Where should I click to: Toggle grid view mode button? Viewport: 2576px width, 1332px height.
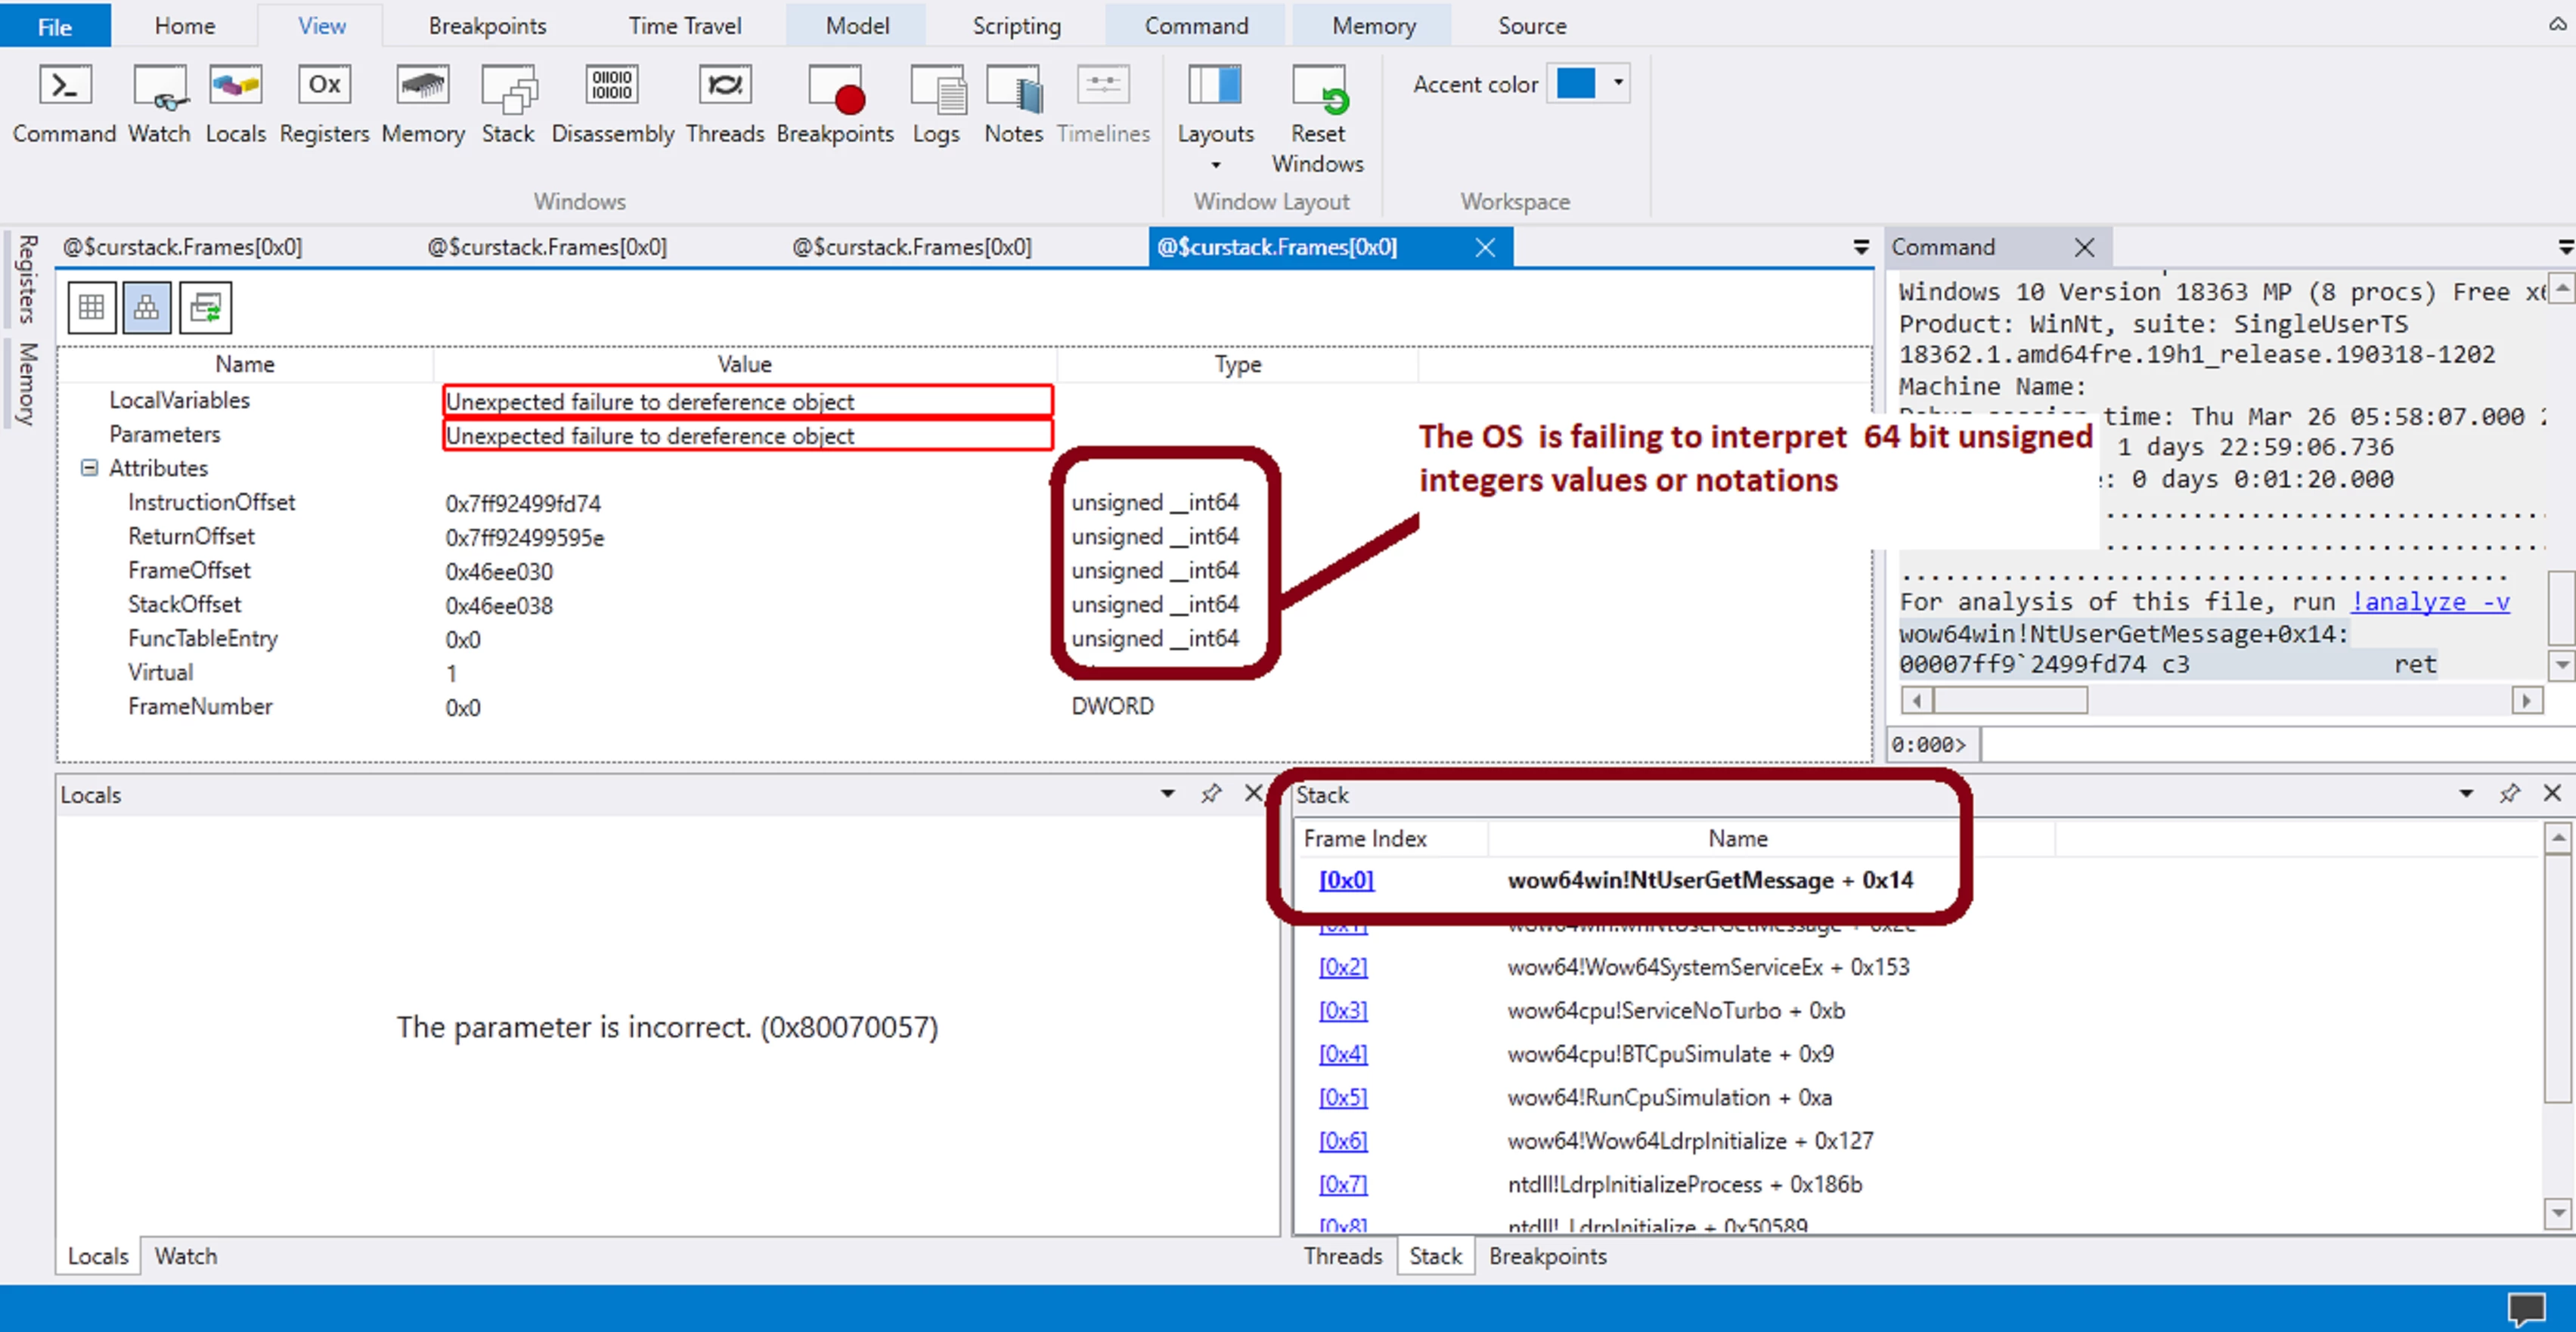point(91,307)
